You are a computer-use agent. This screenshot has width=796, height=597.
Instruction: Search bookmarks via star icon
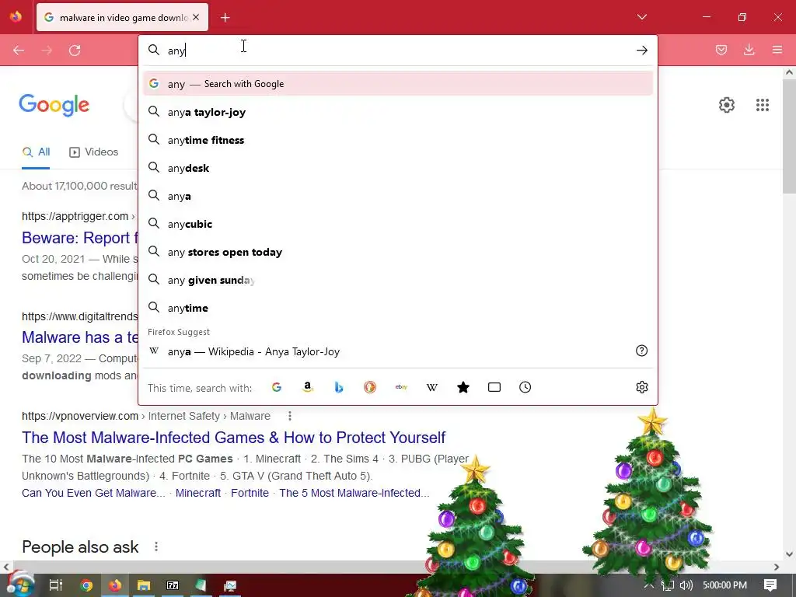click(x=463, y=387)
